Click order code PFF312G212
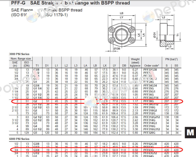The height and width of the screenshot is (157, 196). click(152, 117)
